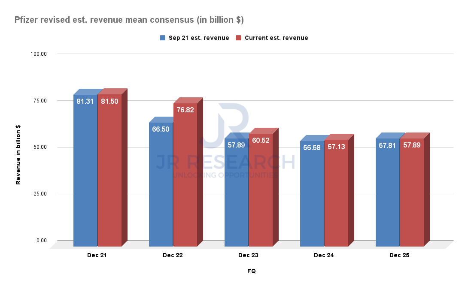Select the Dec 21 x-axis label
Image resolution: width=468 pixels, height=289 pixels.
coord(97,255)
